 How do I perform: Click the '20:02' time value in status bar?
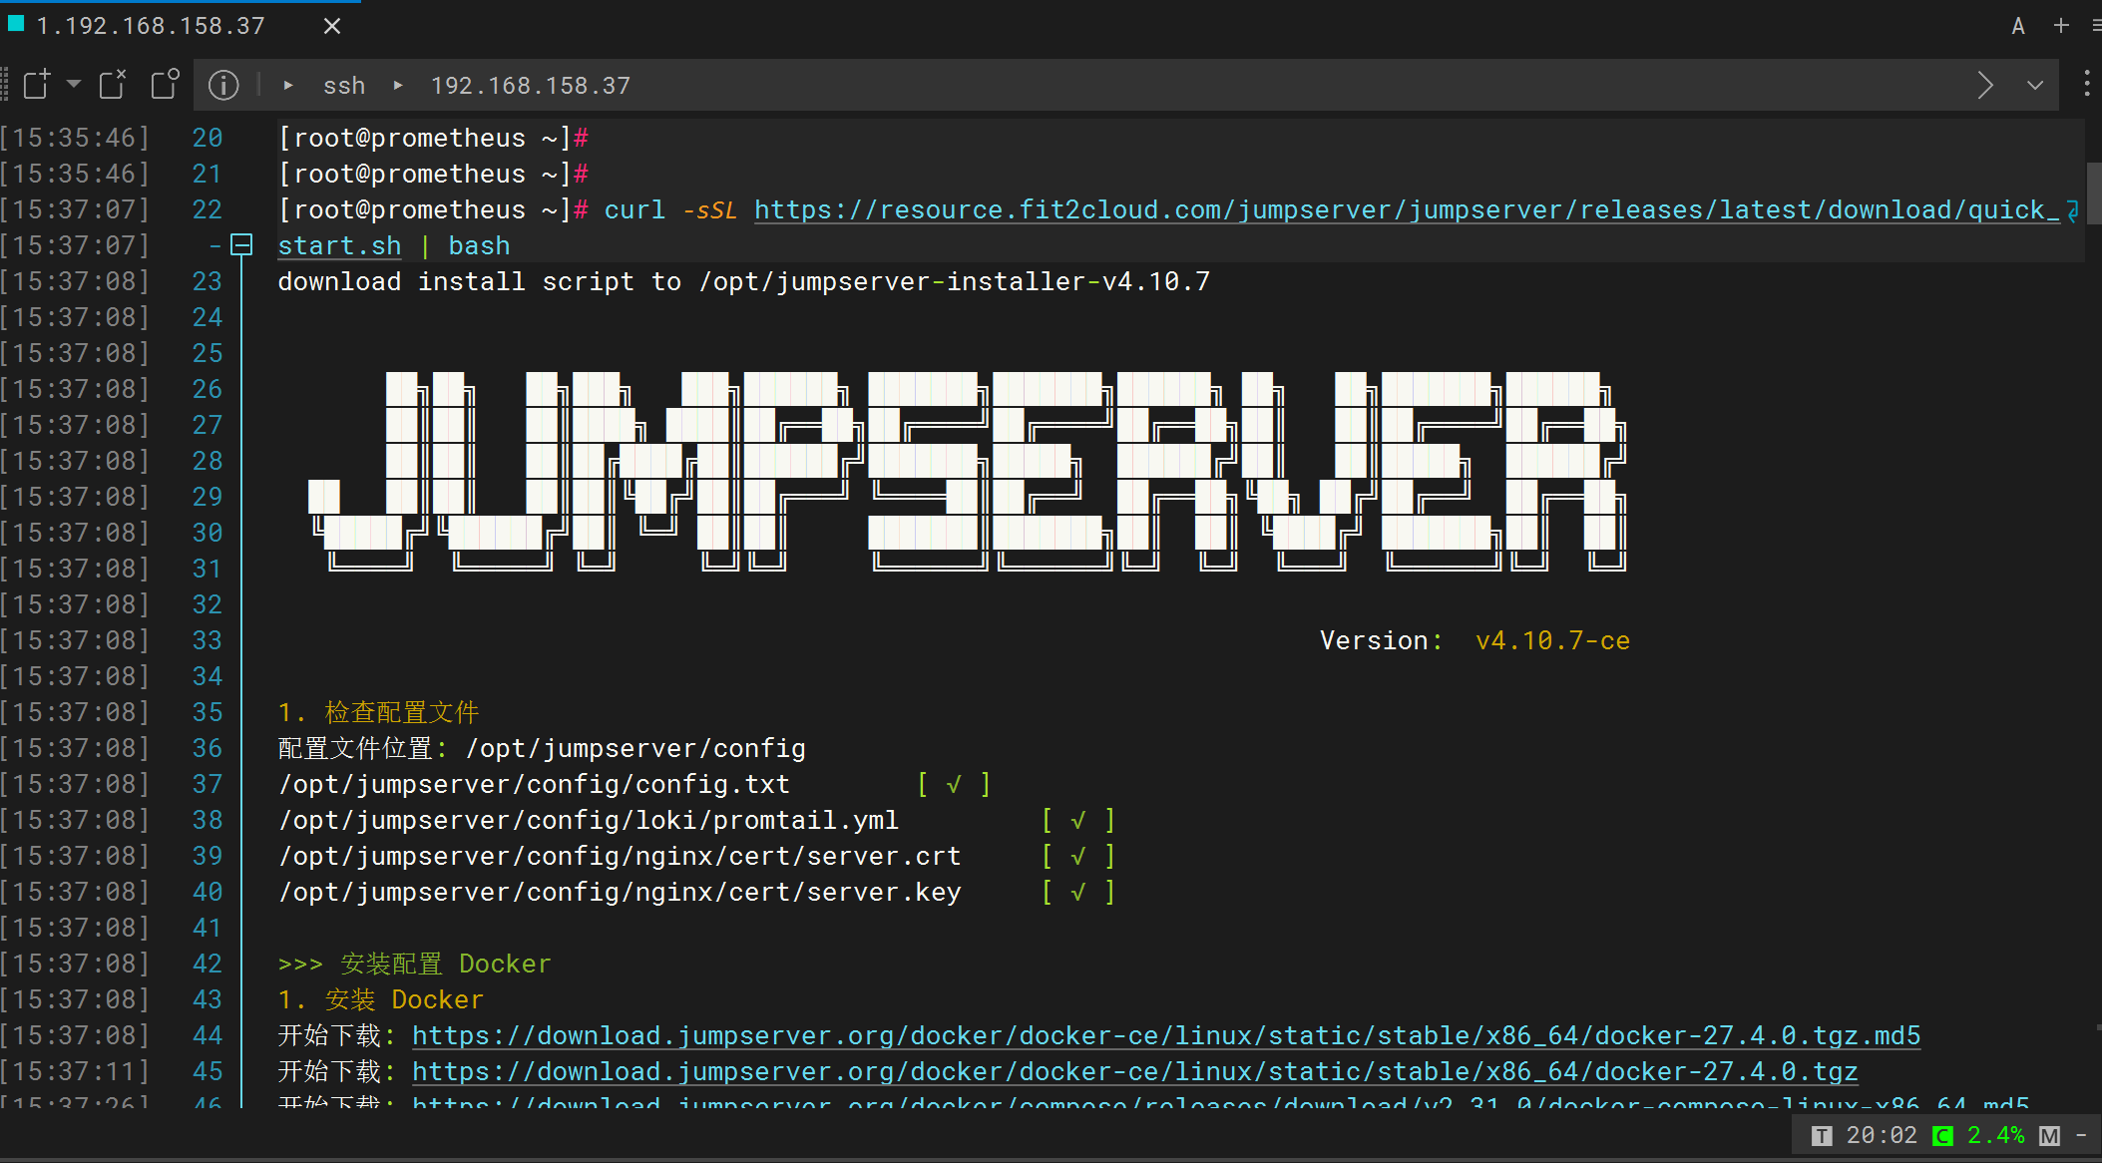point(1882,1135)
